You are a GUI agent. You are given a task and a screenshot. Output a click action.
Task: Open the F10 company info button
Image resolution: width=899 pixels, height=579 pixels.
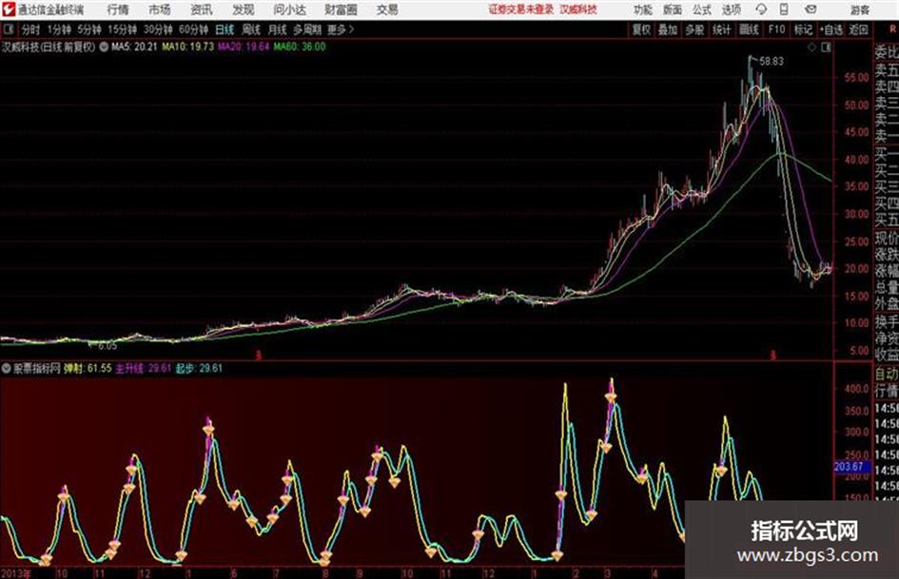[776, 29]
